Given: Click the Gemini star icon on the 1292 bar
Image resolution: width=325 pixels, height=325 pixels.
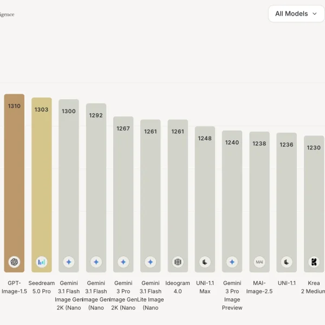Looking at the screenshot, I should pyautogui.click(x=96, y=262).
